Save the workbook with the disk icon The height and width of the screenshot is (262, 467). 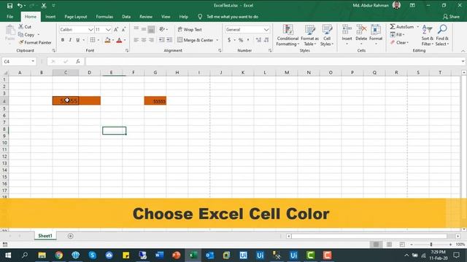tap(9, 6)
